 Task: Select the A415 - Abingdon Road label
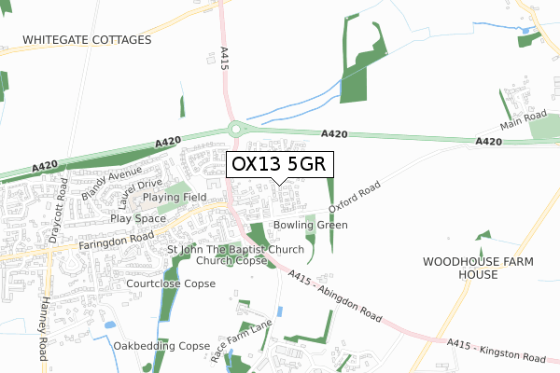335,296
